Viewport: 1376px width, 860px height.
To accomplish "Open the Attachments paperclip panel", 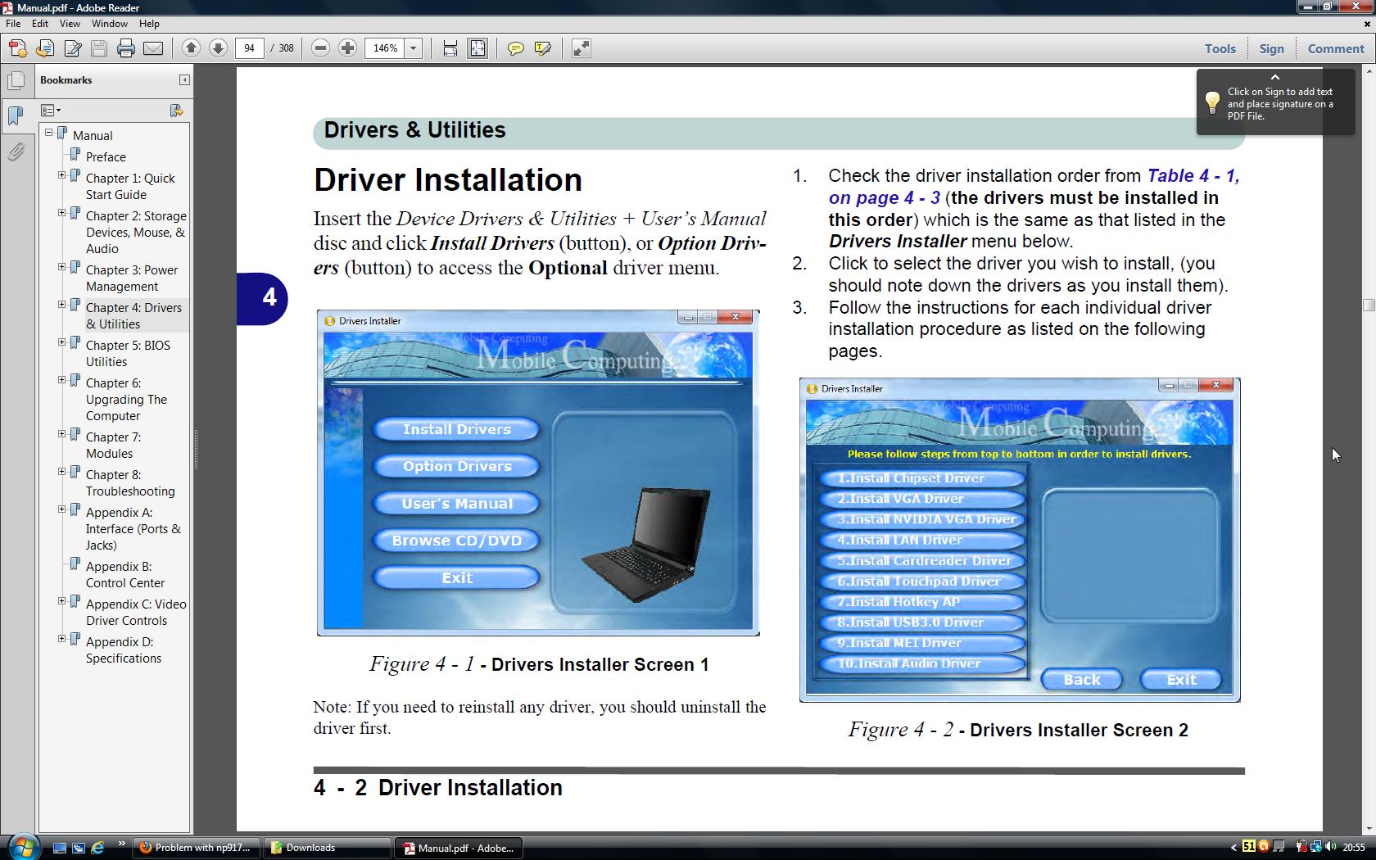I will tap(16, 152).
